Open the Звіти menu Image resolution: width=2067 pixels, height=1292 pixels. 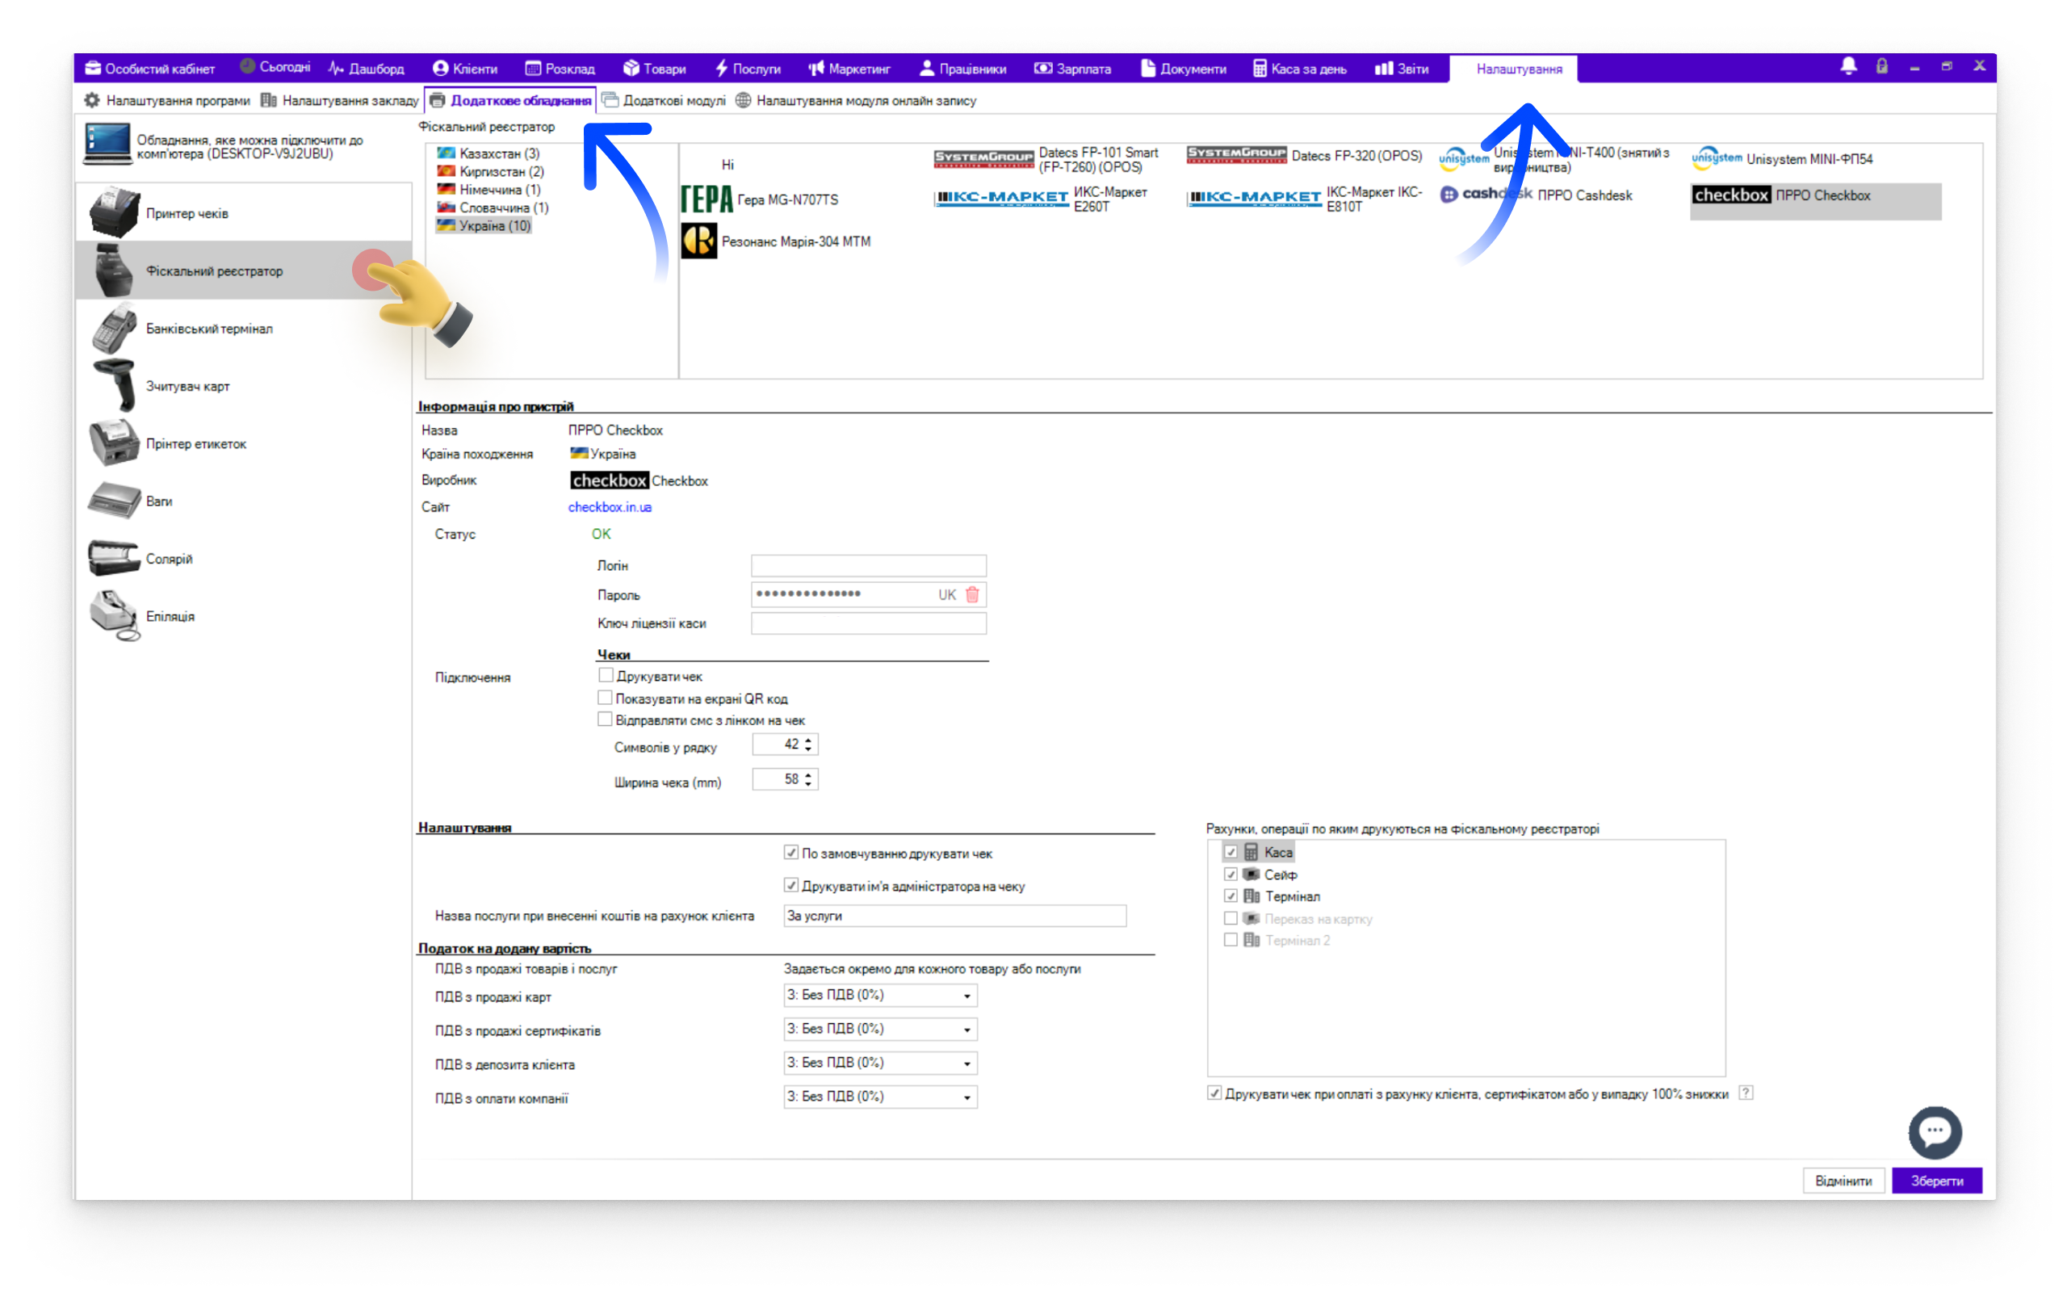click(x=1402, y=69)
